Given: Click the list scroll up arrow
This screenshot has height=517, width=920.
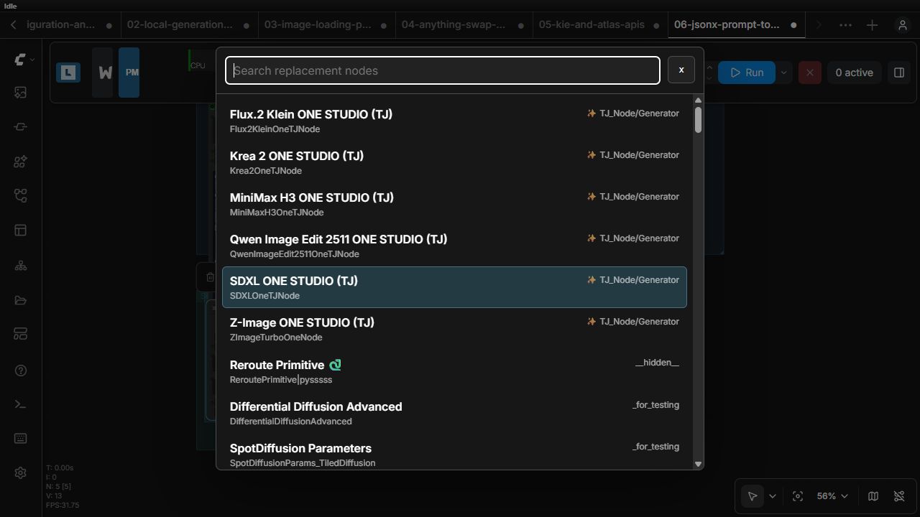Looking at the screenshot, I should 698,100.
